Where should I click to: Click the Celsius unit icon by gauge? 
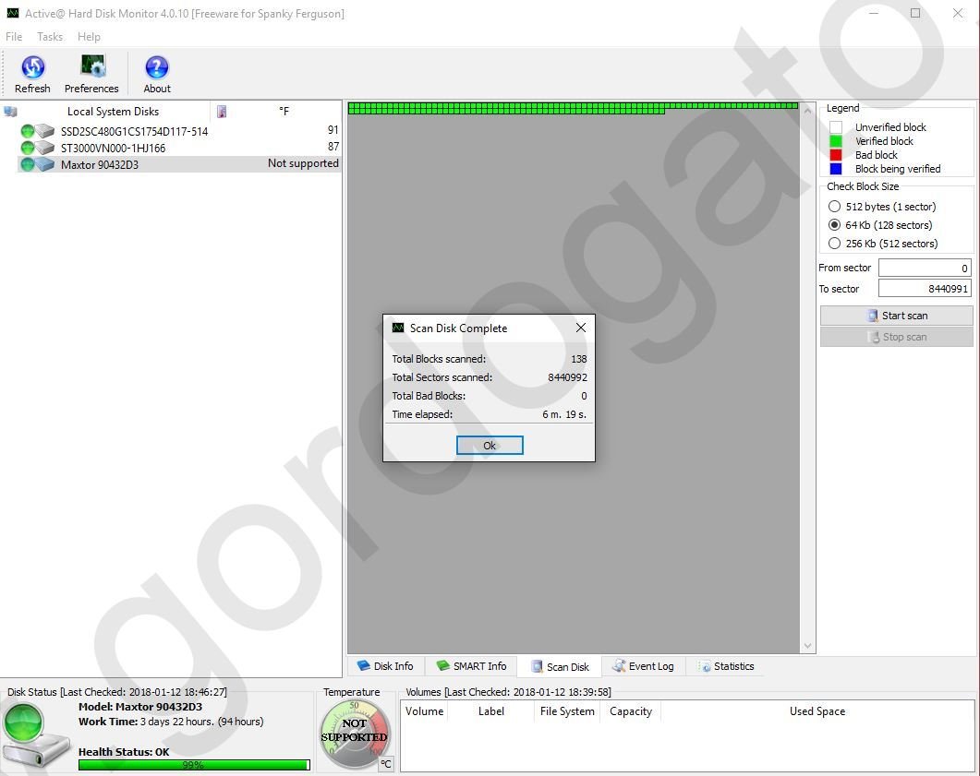point(386,763)
